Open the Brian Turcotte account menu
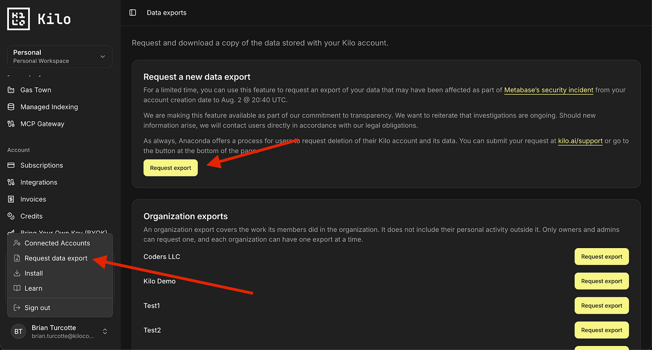Viewport: 652px width, 350px height. [x=60, y=331]
